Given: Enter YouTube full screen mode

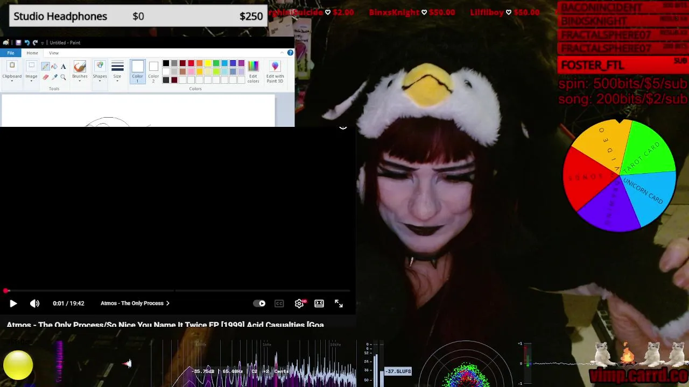Looking at the screenshot, I should [339, 303].
